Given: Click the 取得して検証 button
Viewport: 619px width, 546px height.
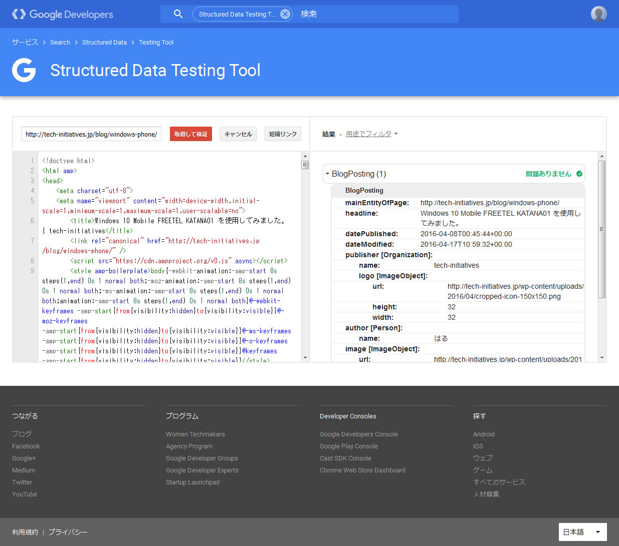Looking at the screenshot, I should 191,134.
